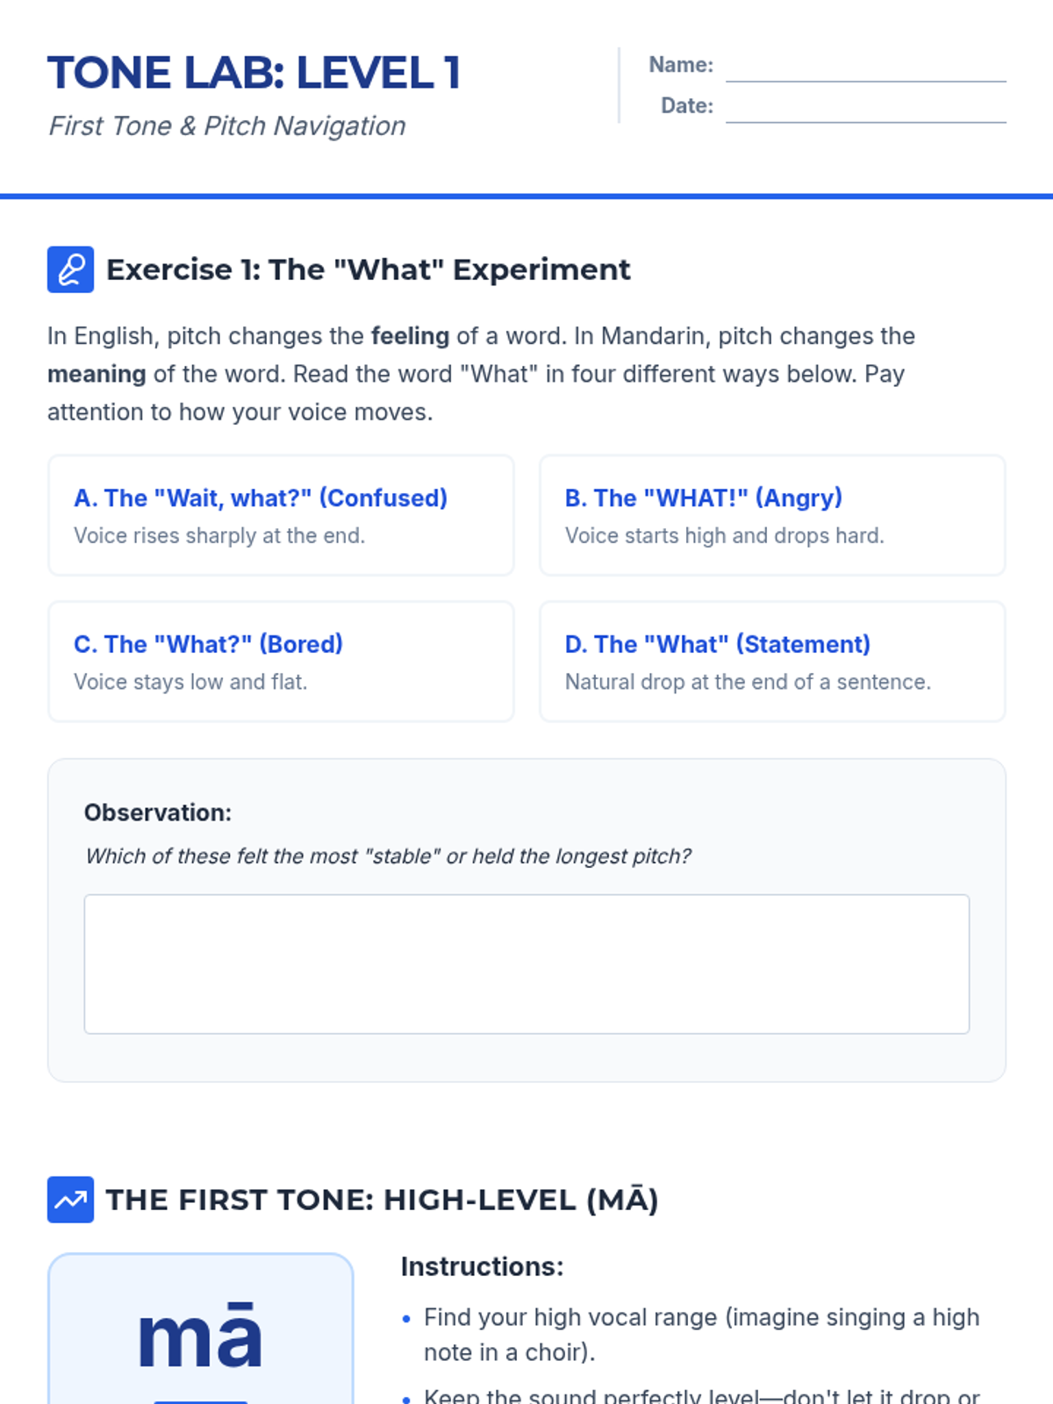
Task: Click the trending-up chart icon beside First Tone
Action: point(70,1200)
